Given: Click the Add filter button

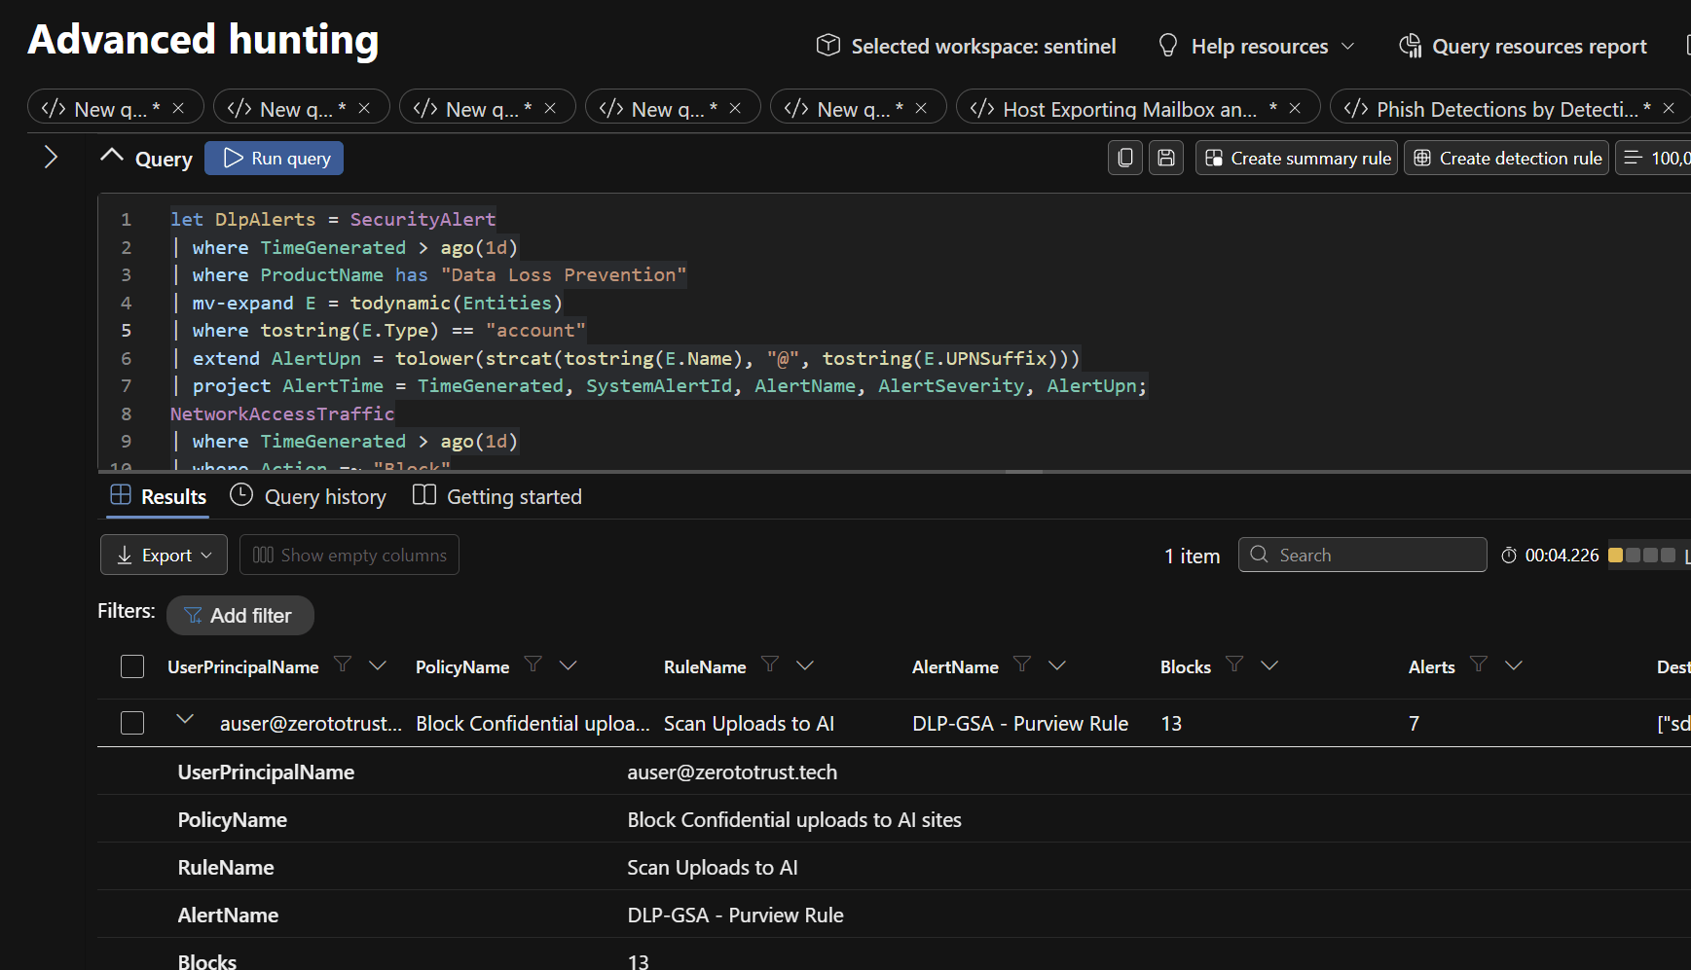Looking at the screenshot, I should point(239,615).
